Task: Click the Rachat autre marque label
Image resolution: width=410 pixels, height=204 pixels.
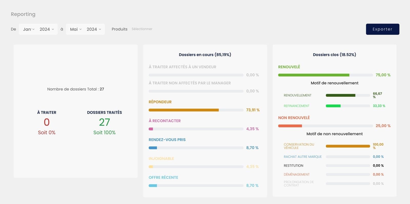Action: (303, 157)
